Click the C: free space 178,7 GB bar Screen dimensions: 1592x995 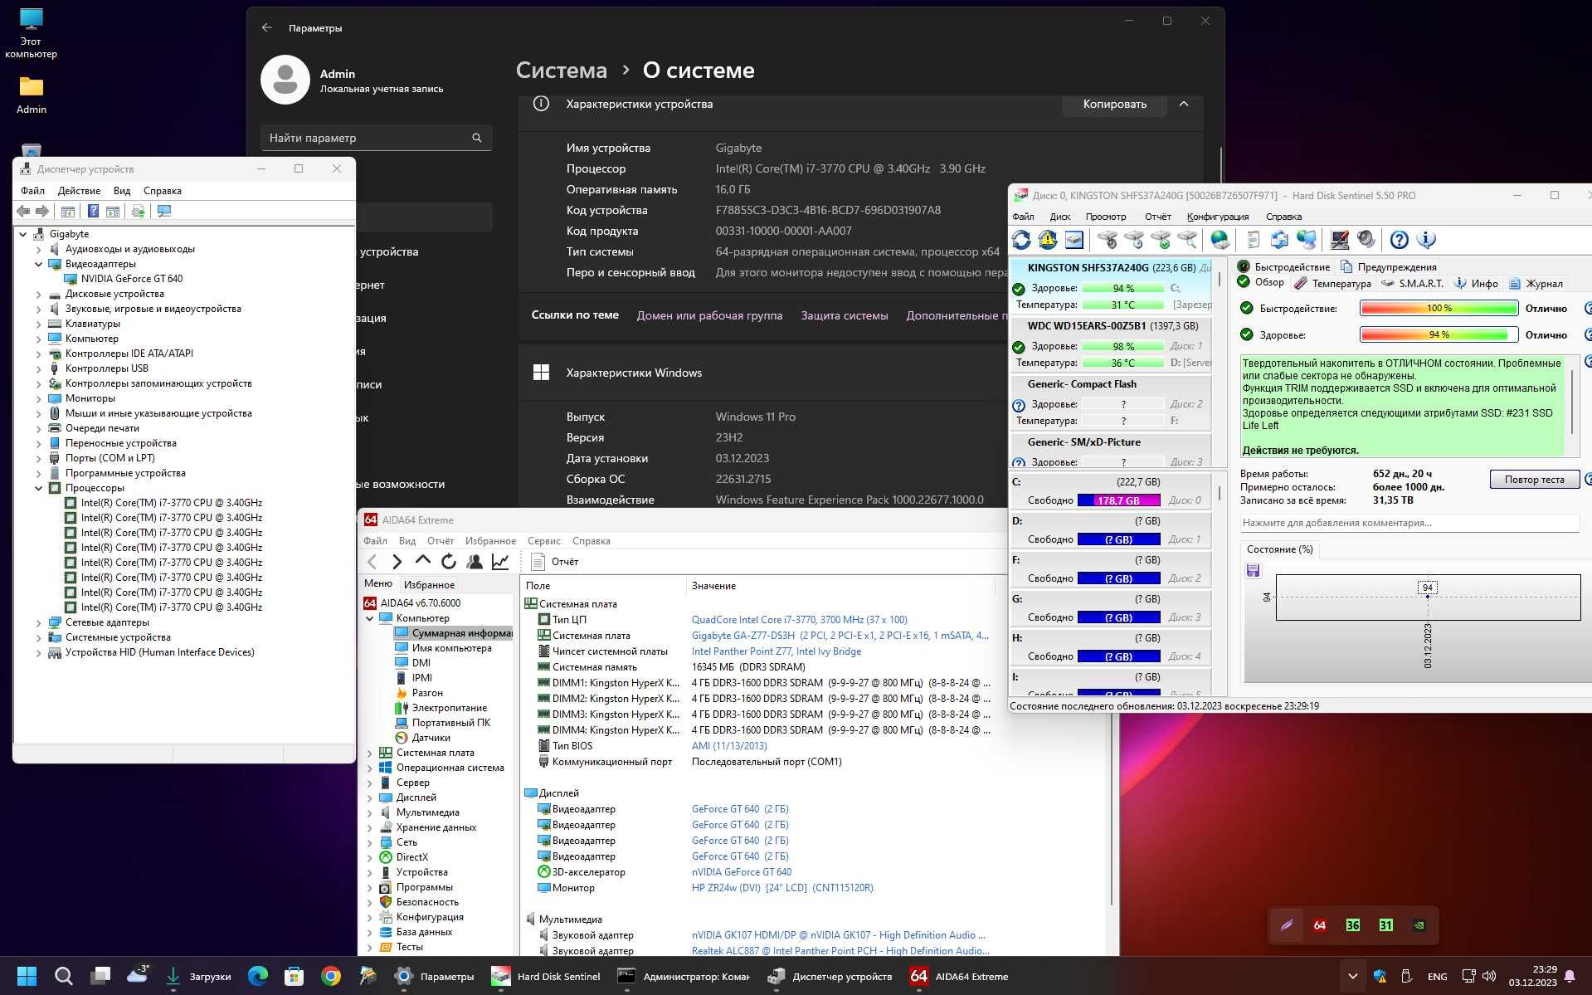pyautogui.click(x=1118, y=500)
